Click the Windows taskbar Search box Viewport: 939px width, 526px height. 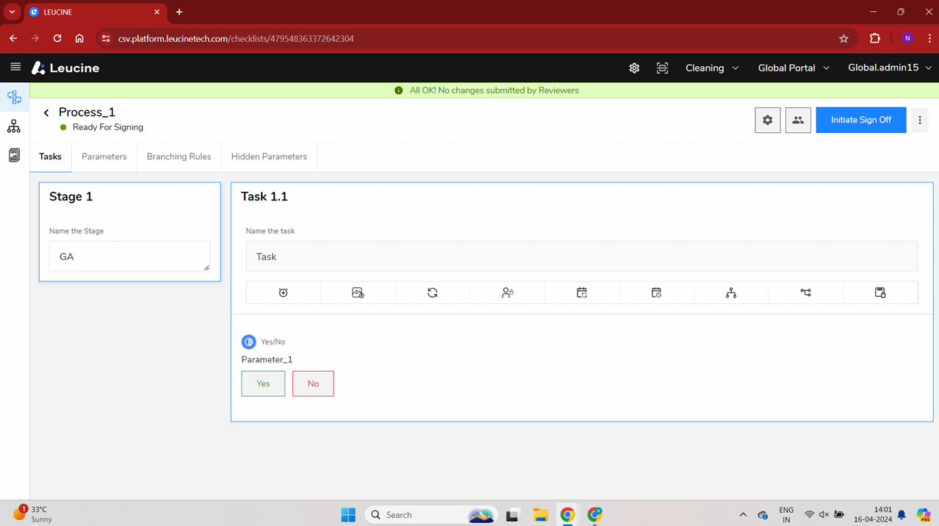pyautogui.click(x=431, y=515)
